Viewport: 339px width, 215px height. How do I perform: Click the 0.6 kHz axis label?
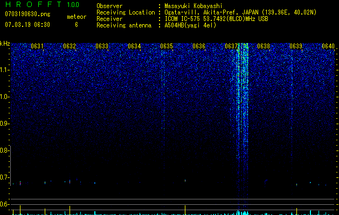coord(4,204)
